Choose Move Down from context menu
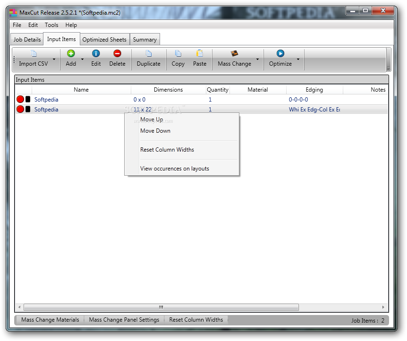 click(x=182, y=131)
